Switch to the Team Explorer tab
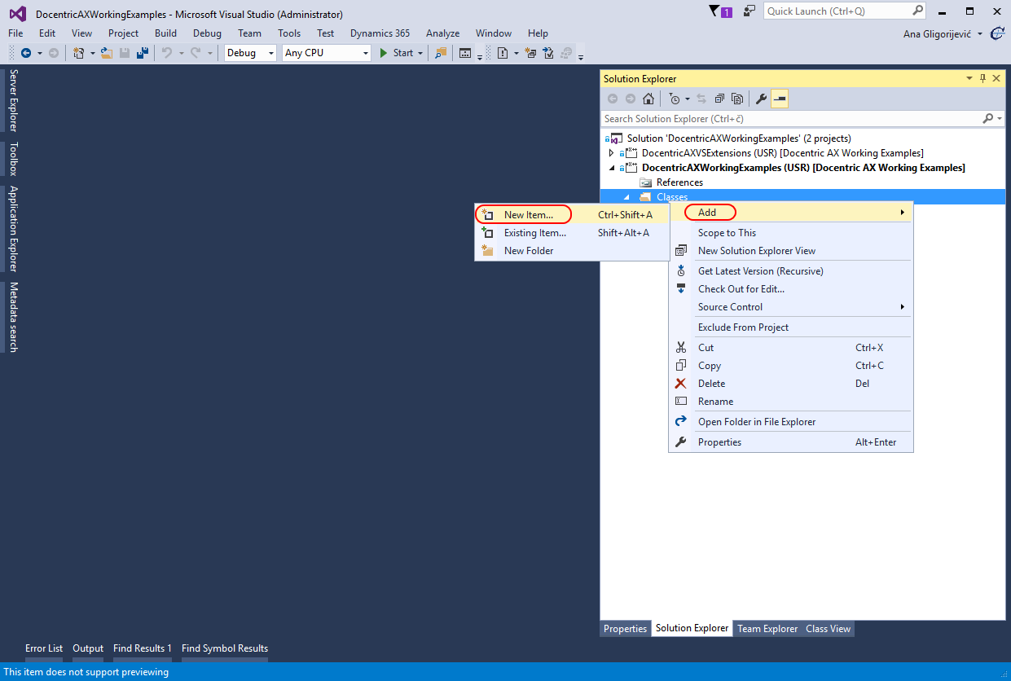The height and width of the screenshot is (681, 1011). (x=767, y=629)
